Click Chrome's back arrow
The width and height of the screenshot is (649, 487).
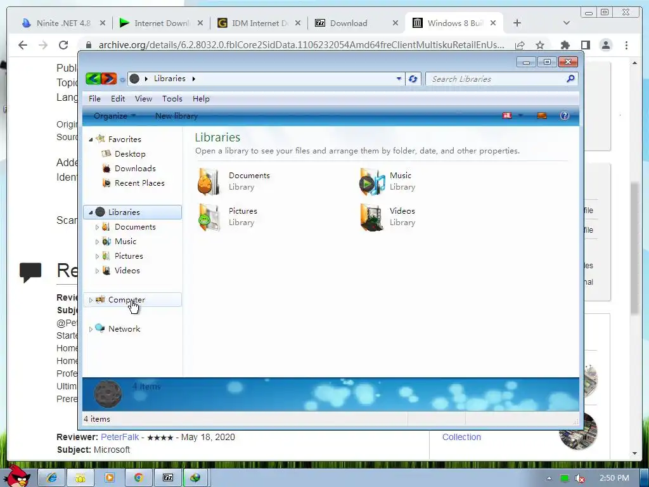tap(23, 45)
